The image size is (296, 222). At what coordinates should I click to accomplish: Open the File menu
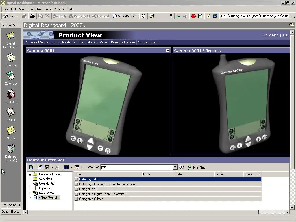6,9
